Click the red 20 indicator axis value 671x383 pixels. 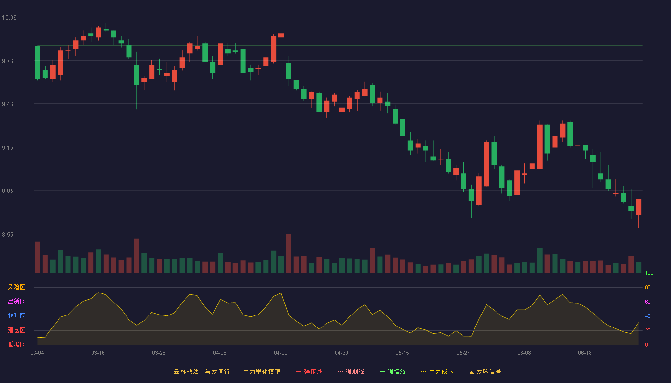coord(648,330)
